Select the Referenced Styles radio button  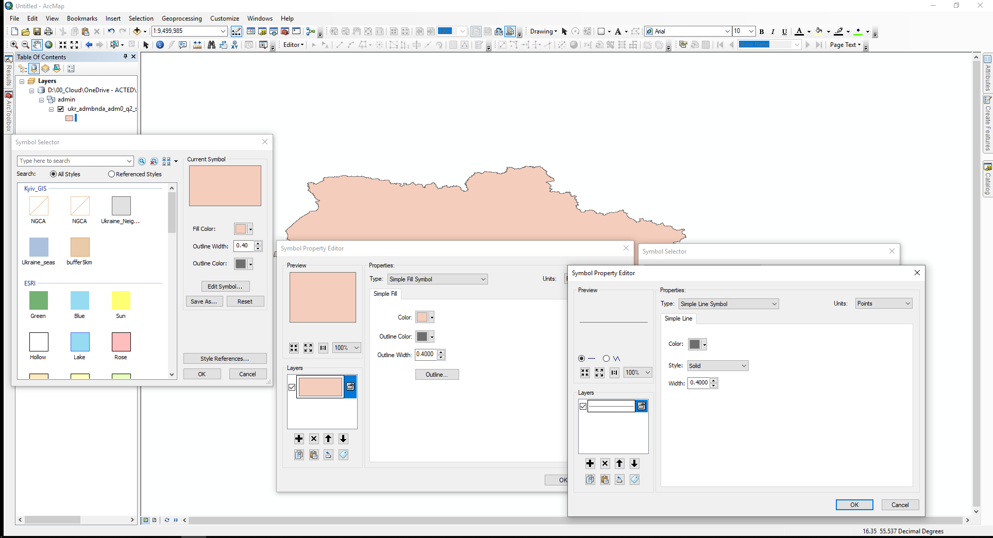click(111, 174)
